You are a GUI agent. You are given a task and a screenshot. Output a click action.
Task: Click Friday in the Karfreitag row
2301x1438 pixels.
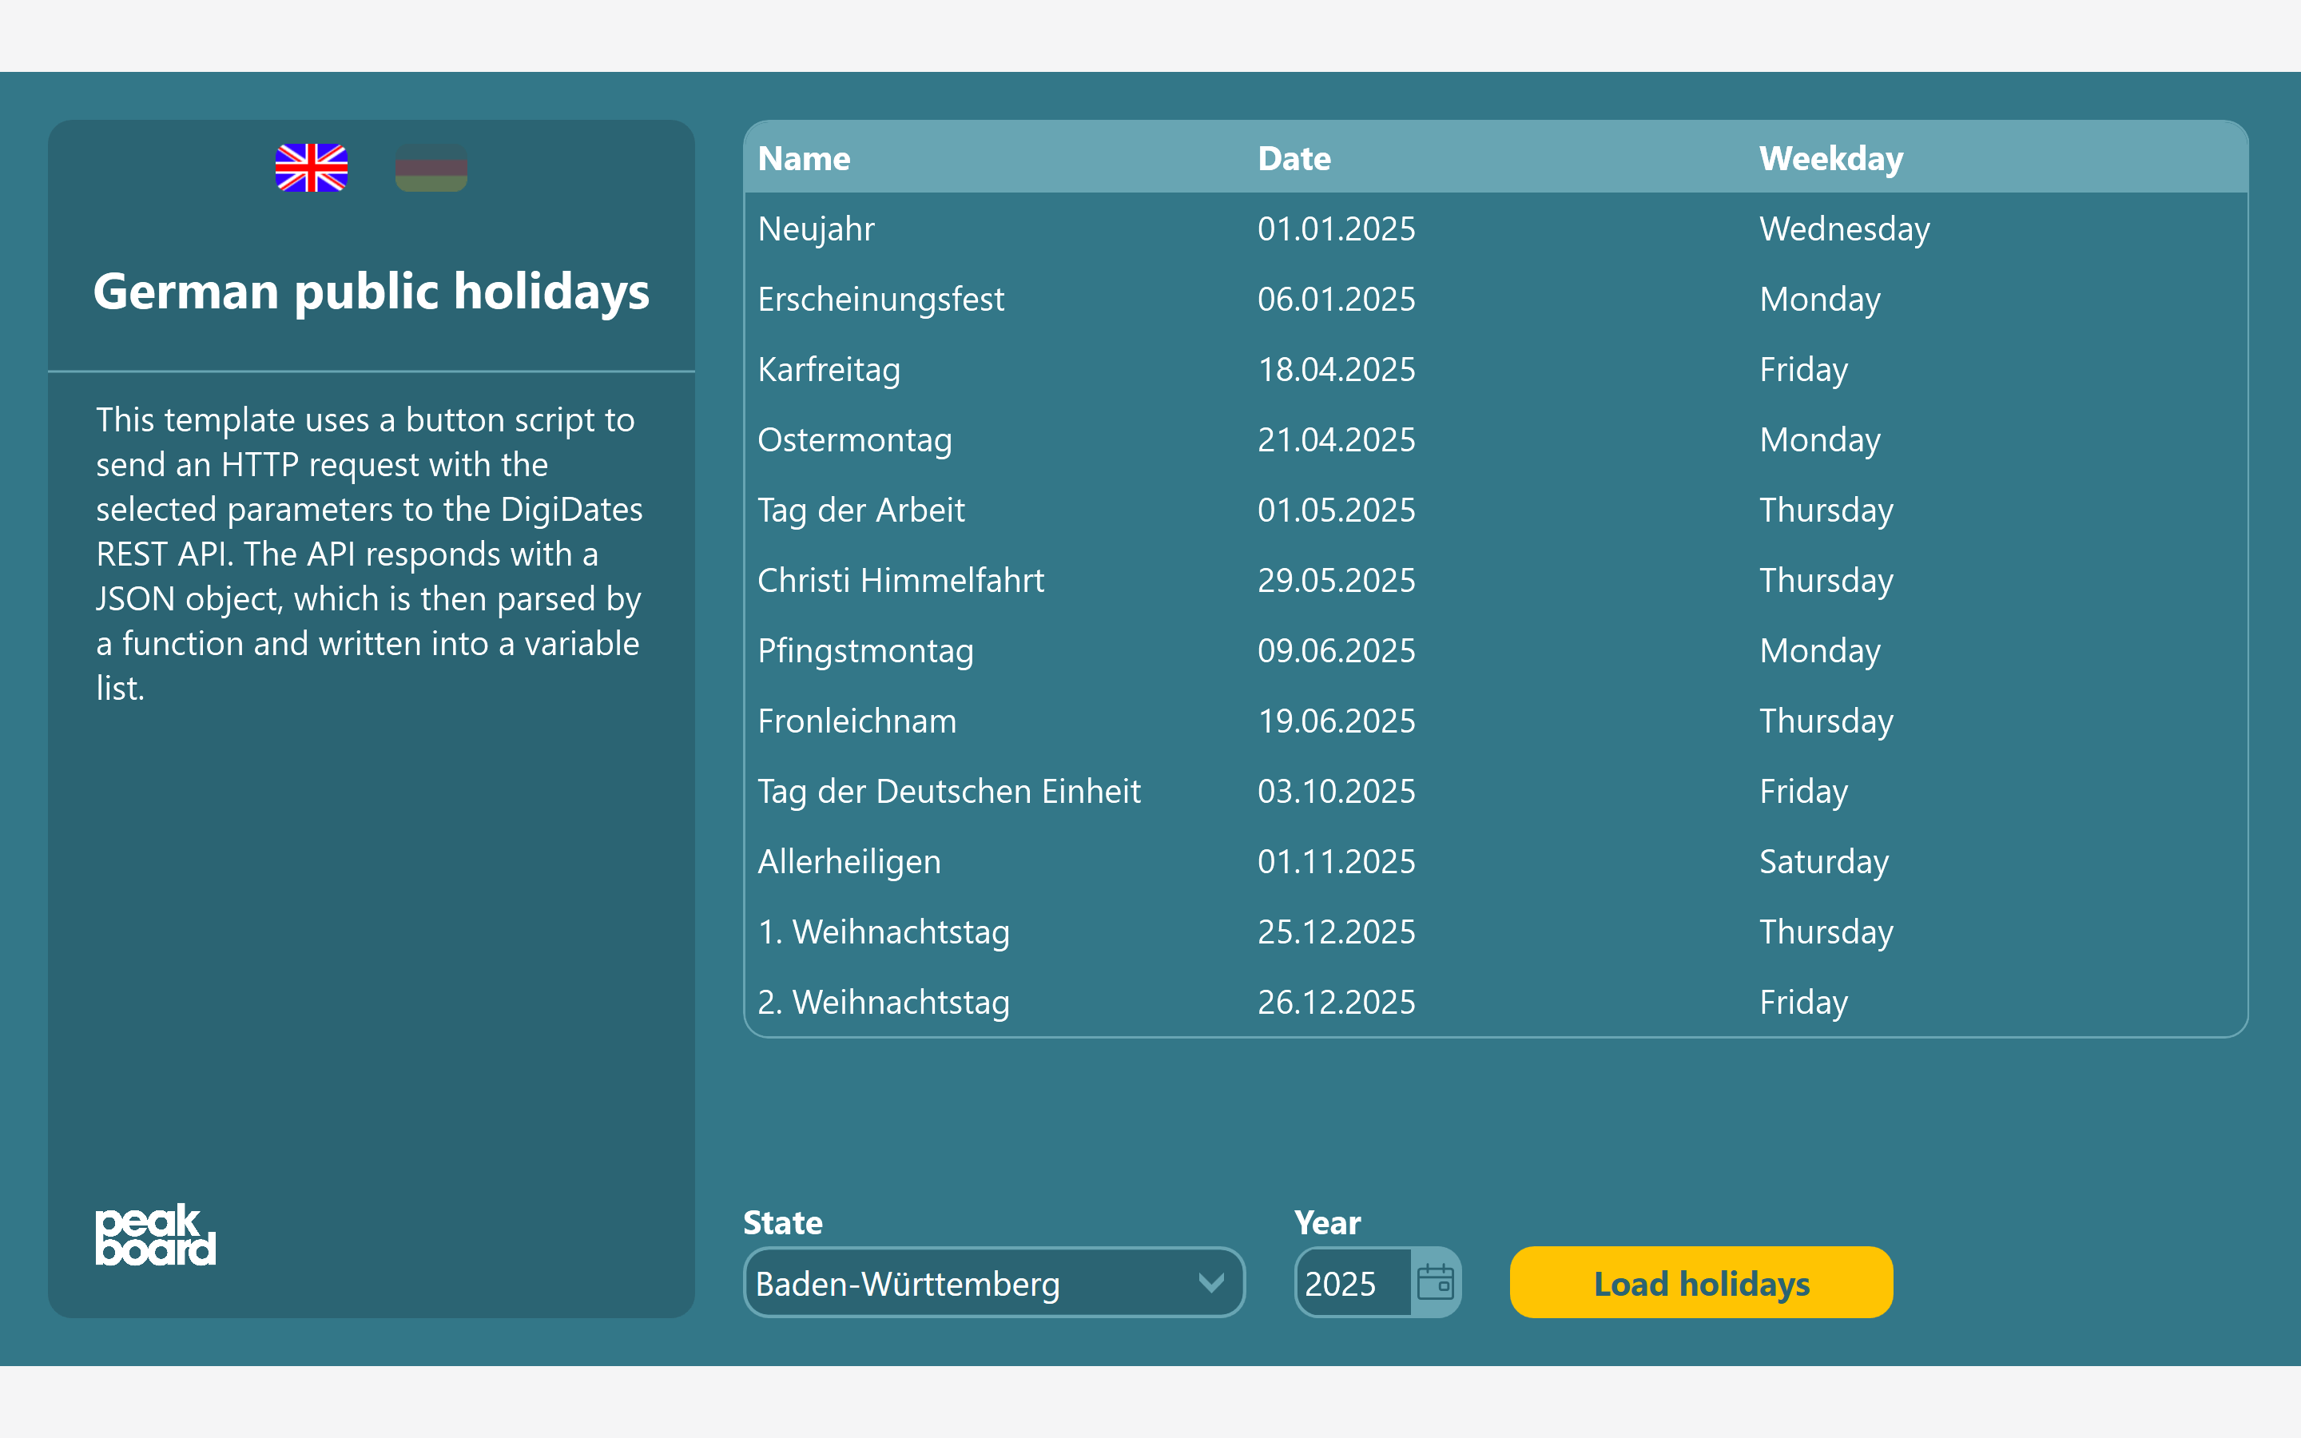(x=1802, y=370)
